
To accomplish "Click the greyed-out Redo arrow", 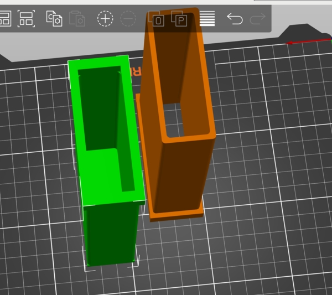I will 258,19.
